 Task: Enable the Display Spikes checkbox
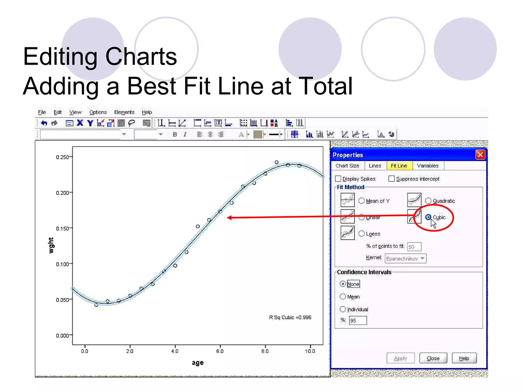coord(338,179)
